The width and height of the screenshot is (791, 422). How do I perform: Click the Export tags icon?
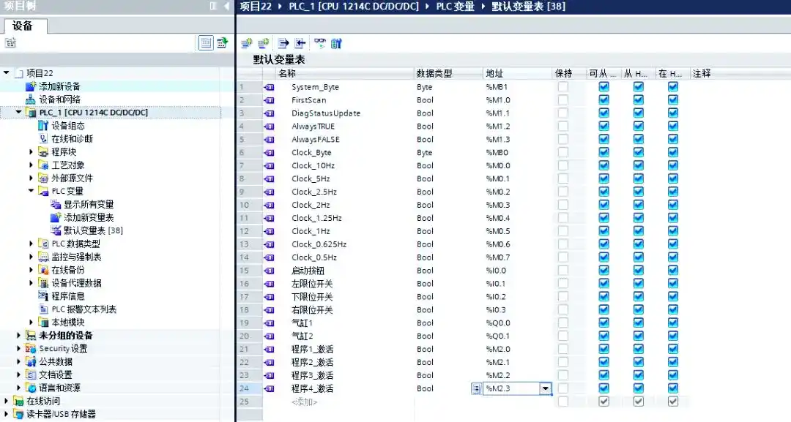pos(282,42)
